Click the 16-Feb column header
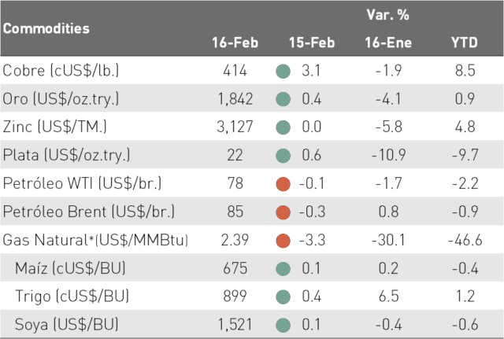 click(235, 42)
